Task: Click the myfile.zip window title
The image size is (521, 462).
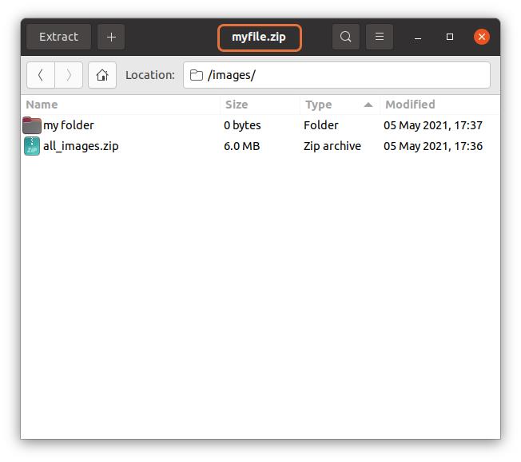Action: pyautogui.click(x=259, y=37)
